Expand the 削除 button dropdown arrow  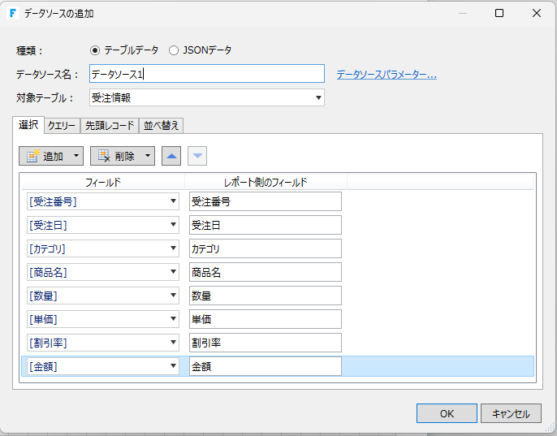[148, 156]
